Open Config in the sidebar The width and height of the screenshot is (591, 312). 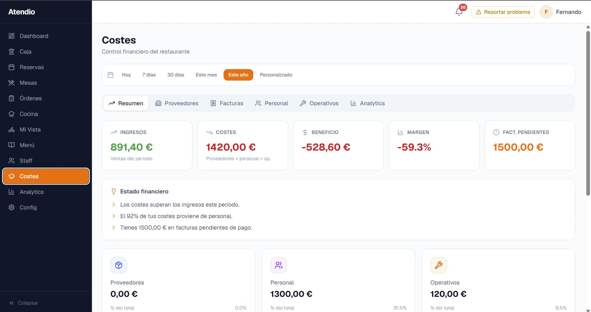coord(46,208)
